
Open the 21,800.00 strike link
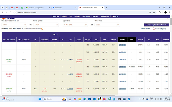(123, 59)
